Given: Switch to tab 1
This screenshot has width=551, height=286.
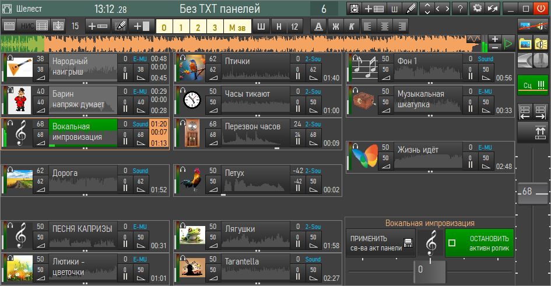Looking at the screenshot, I should (x=181, y=26).
